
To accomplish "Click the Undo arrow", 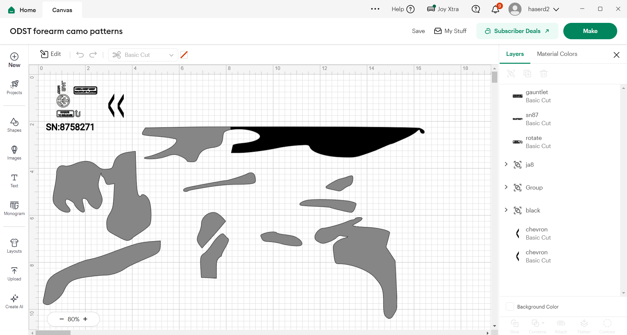I will 80,55.
